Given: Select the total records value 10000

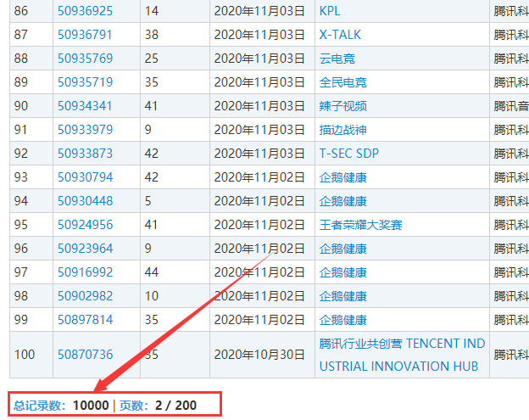Looking at the screenshot, I should (x=91, y=405).
